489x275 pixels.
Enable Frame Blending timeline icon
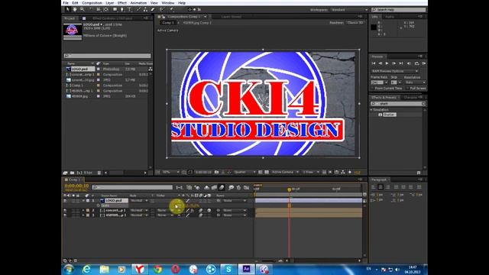(x=214, y=187)
